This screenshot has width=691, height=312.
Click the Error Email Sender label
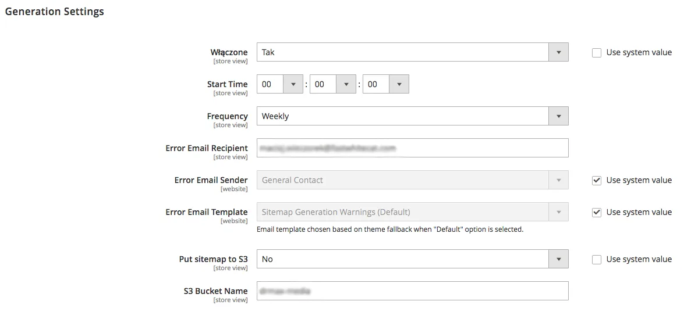point(211,180)
